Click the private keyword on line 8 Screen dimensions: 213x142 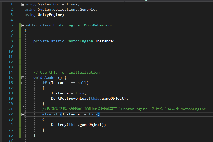click(x=41, y=41)
